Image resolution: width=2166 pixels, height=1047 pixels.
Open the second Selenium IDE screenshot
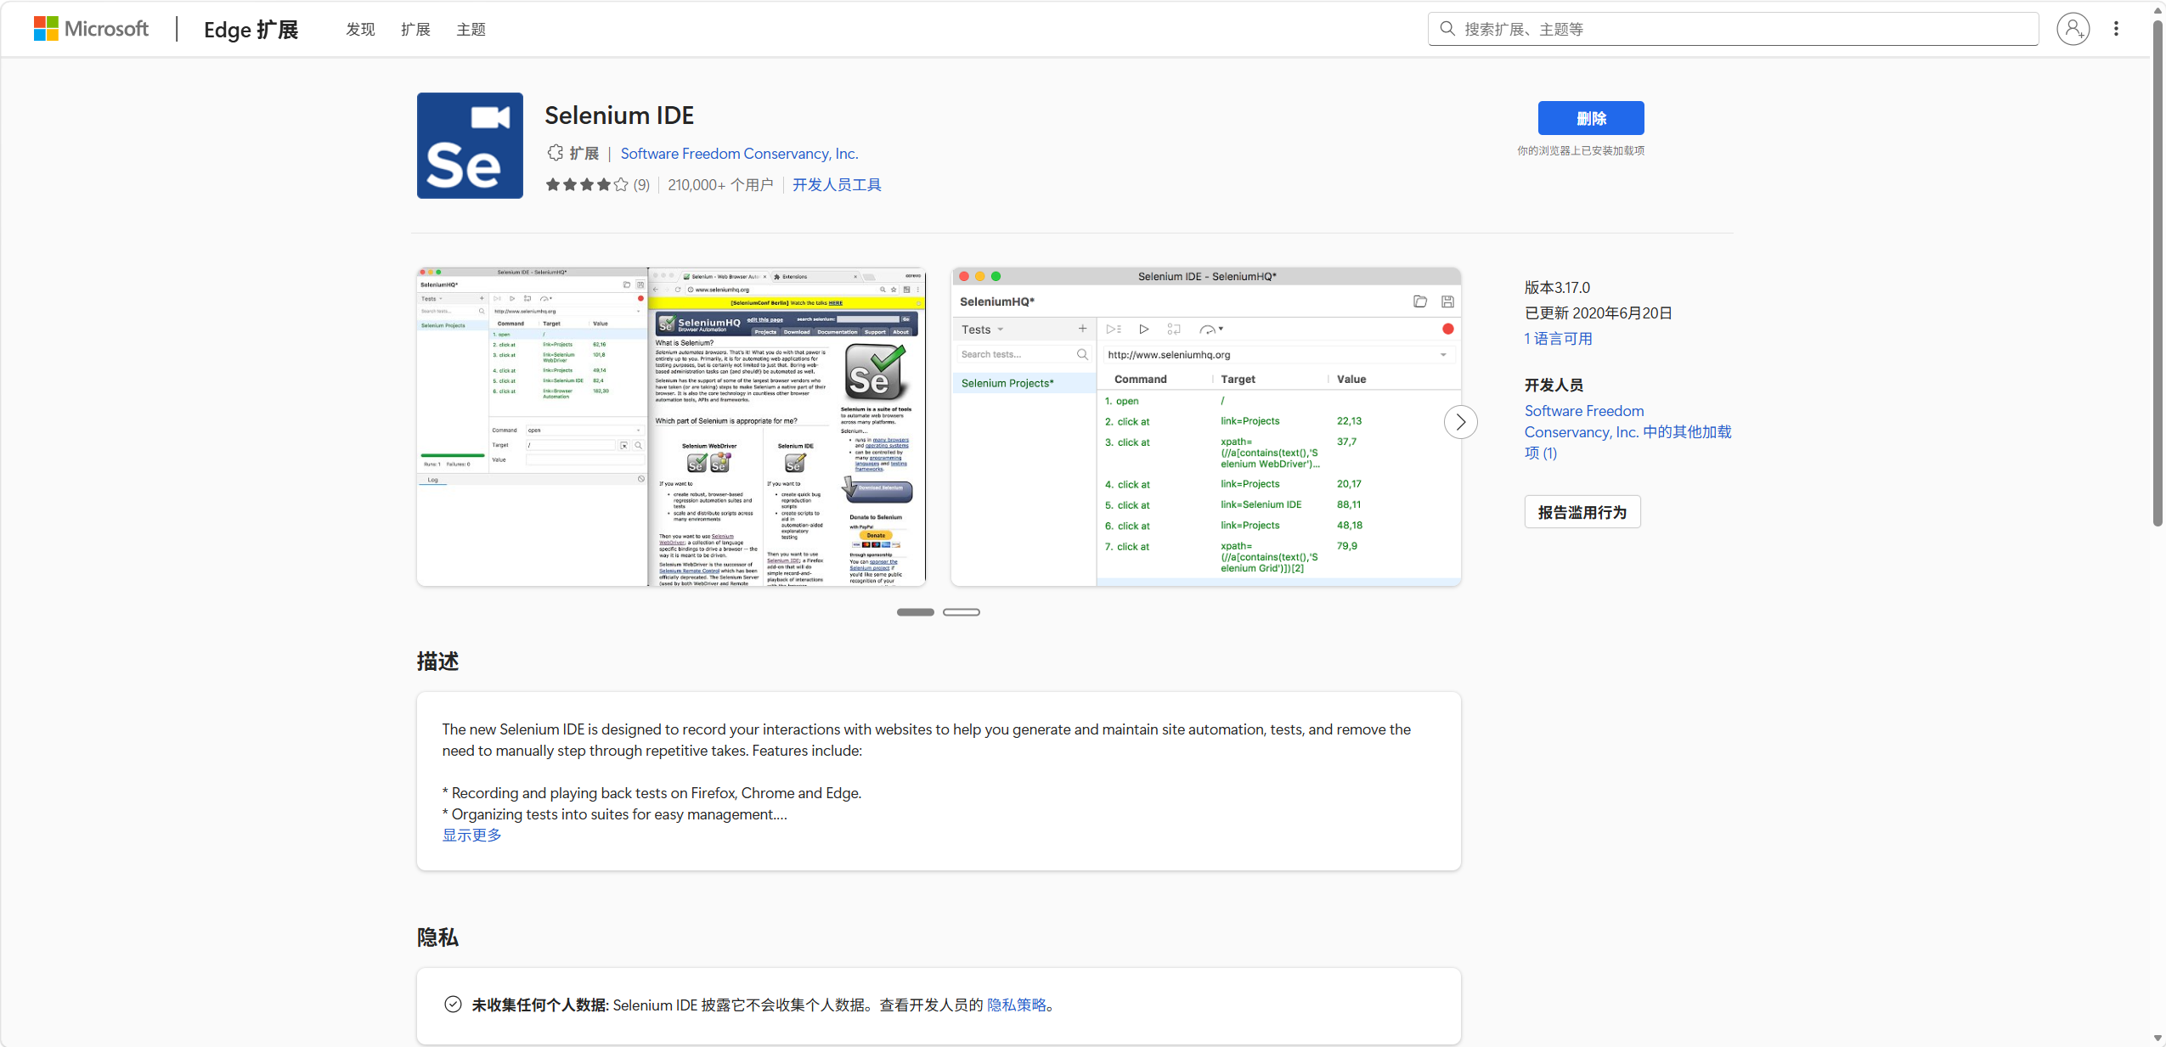pos(1205,426)
